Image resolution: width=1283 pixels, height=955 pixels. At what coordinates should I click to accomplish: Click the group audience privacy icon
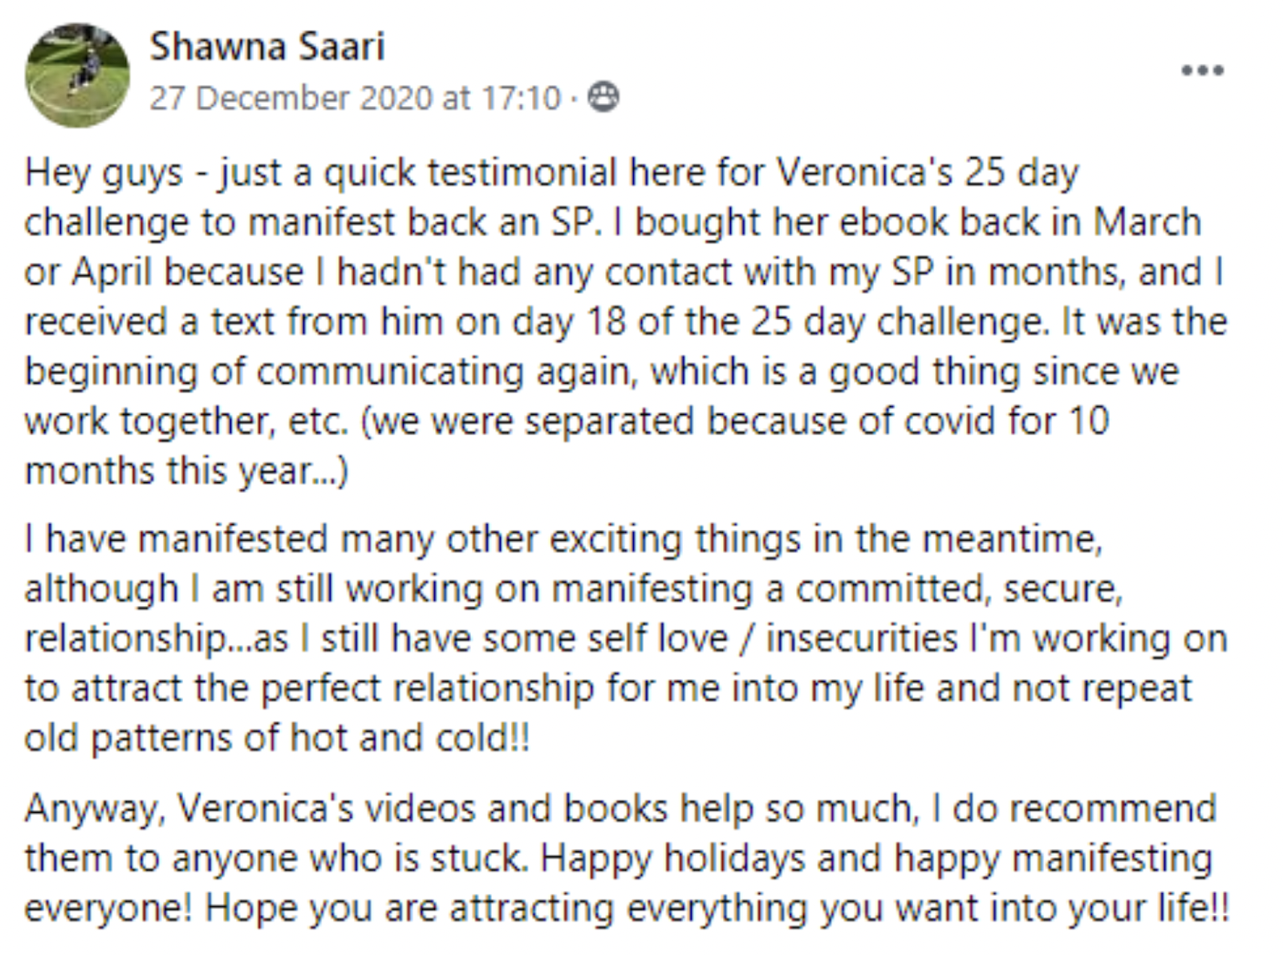point(603,98)
